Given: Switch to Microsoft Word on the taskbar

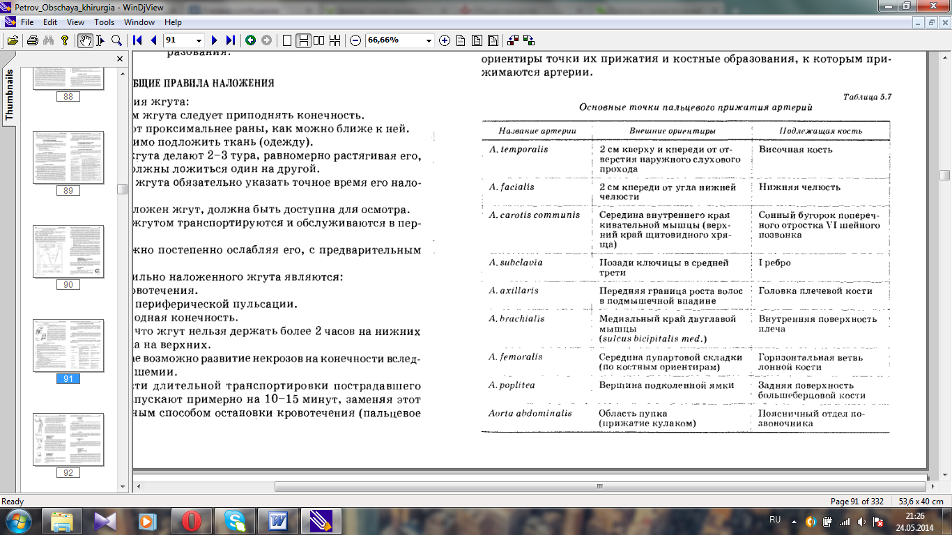Looking at the screenshot, I should (278, 520).
